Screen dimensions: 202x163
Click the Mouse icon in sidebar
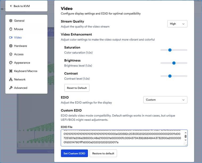coord(11,29)
